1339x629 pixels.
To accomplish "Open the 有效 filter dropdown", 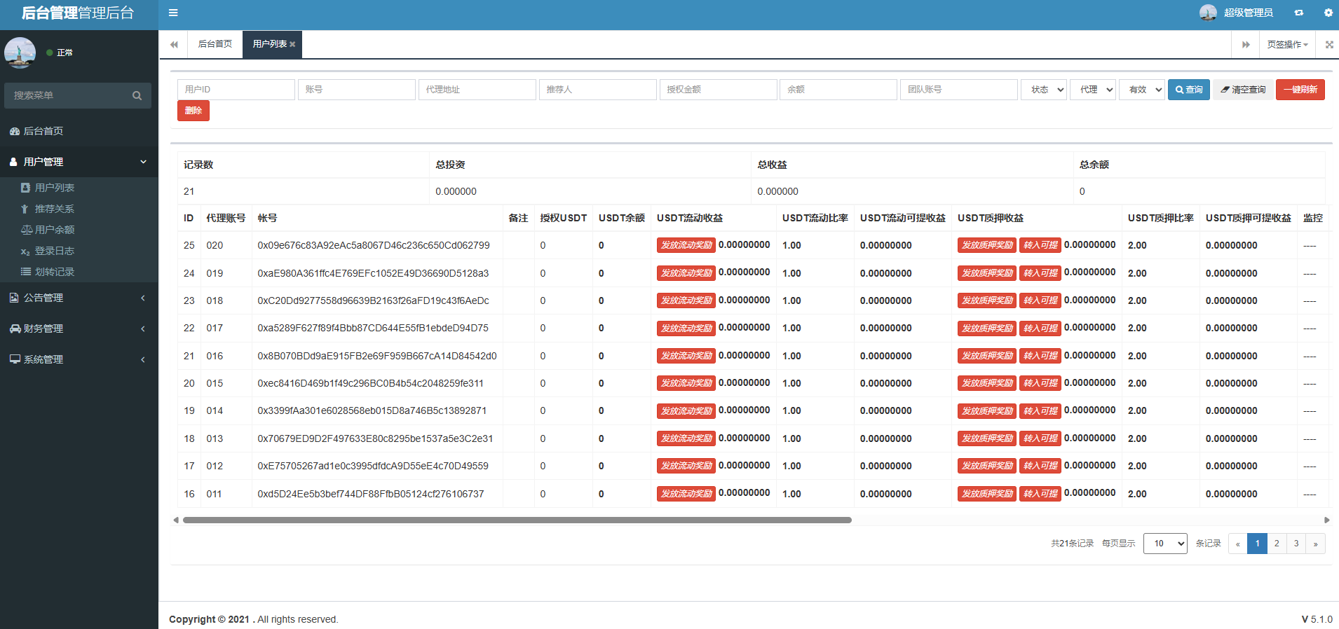I will [1141, 90].
